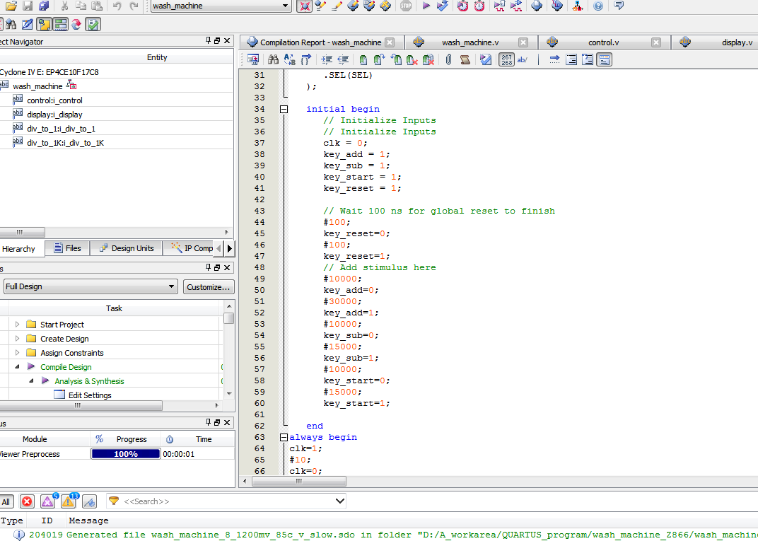Toggle the warning messages filter button
This screenshot has width=758, height=541.
(x=68, y=501)
